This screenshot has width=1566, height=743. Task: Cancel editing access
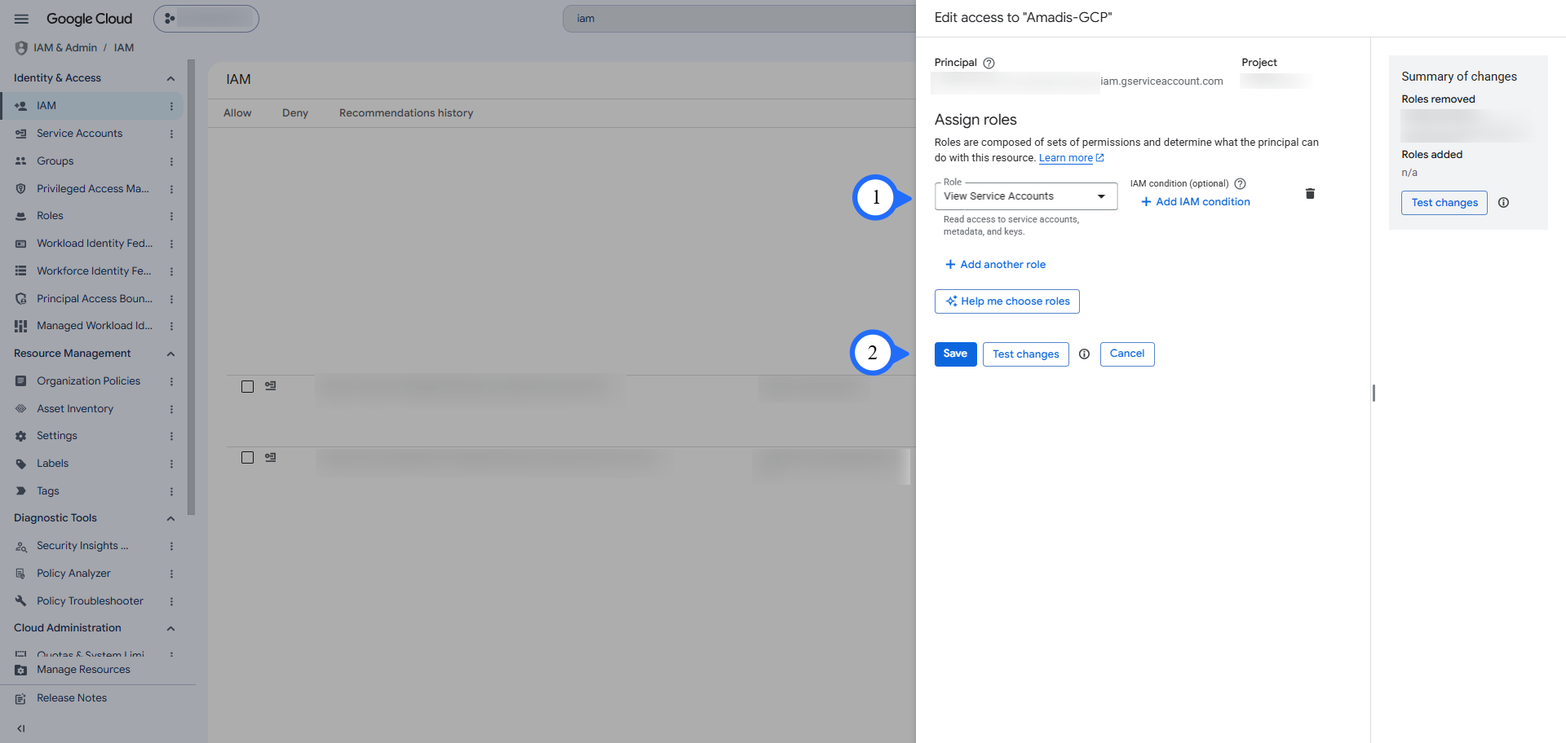(1127, 354)
